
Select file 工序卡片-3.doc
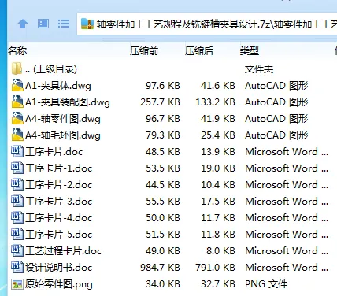pyautogui.click(x=59, y=202)
